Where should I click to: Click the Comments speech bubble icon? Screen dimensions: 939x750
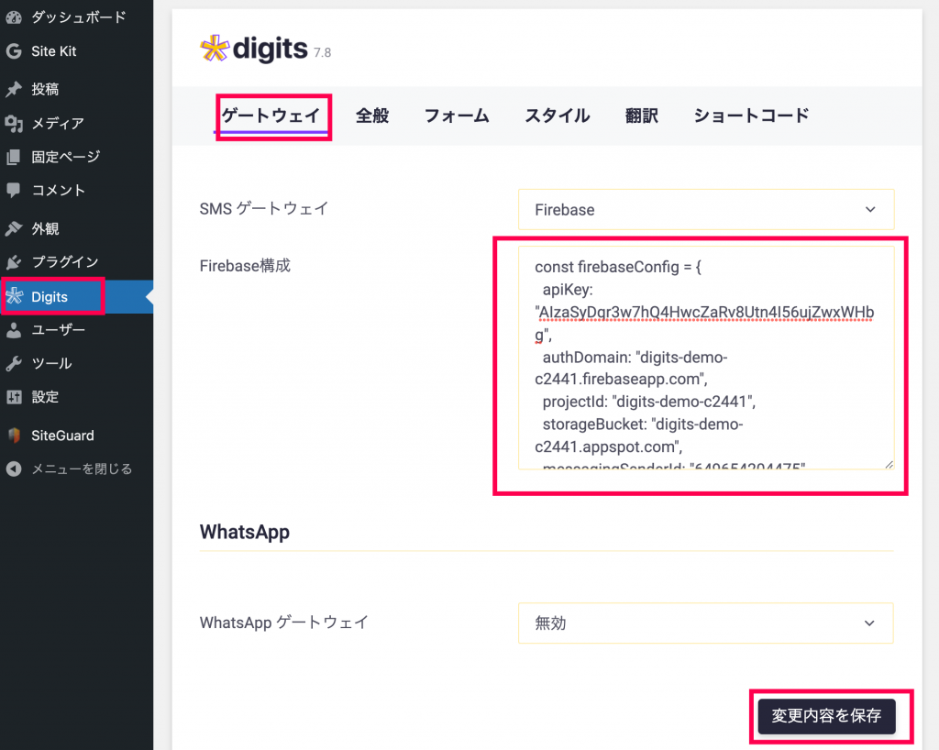[x=14, y=191]
